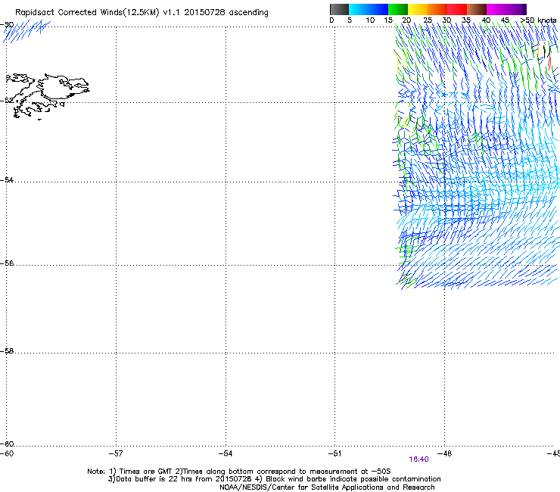
Task: Click the brown 35-40 knots legend segment
Action: coord(477,9)
